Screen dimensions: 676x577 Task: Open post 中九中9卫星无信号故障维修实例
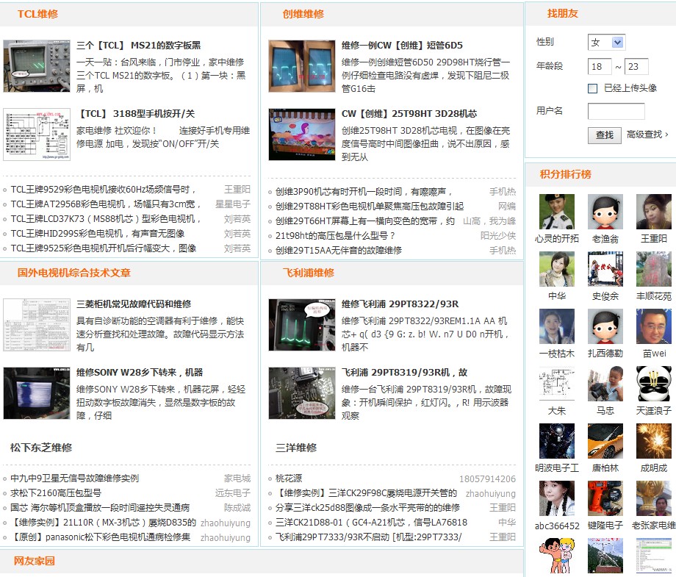pos(75,479)
